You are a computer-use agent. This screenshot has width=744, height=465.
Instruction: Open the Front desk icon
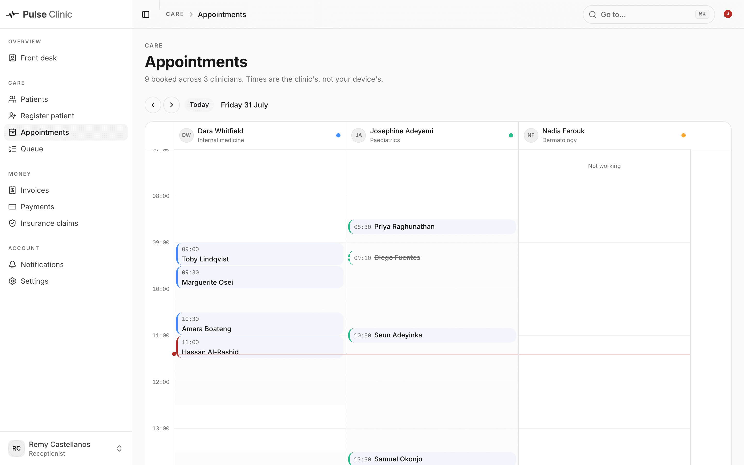[12, 58]
